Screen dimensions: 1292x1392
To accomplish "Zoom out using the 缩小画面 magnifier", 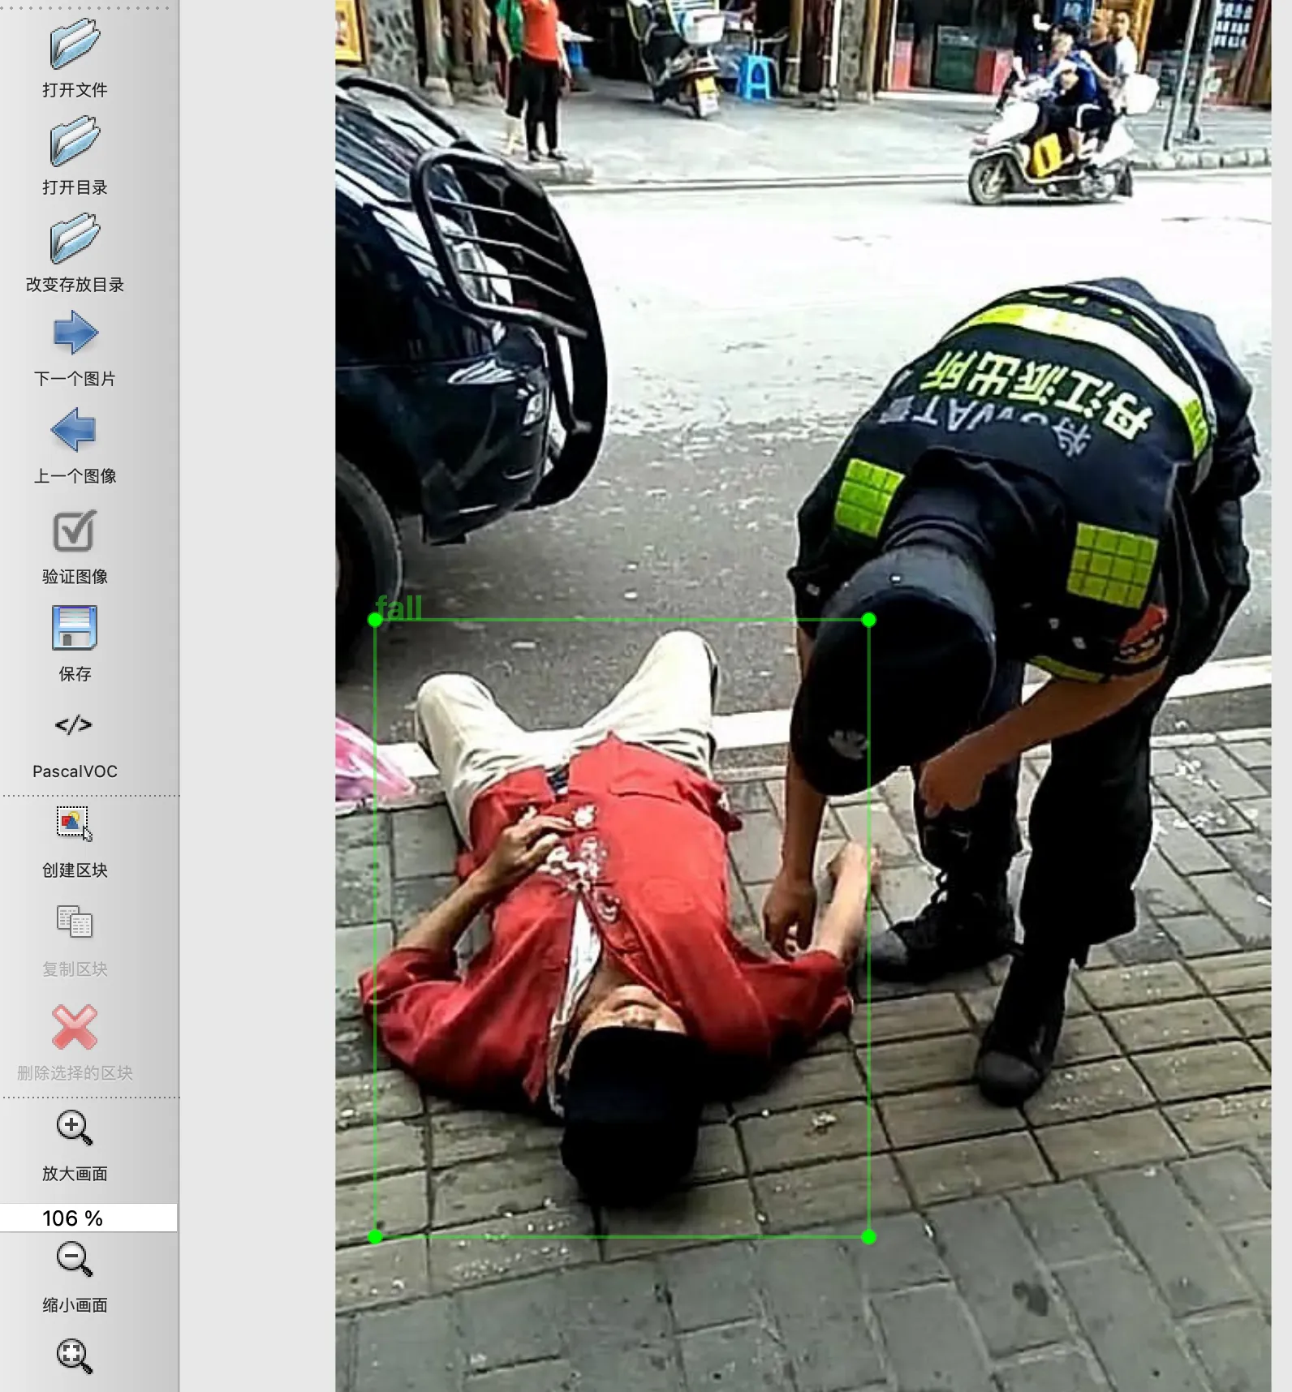I will [x=75, y=1260].
